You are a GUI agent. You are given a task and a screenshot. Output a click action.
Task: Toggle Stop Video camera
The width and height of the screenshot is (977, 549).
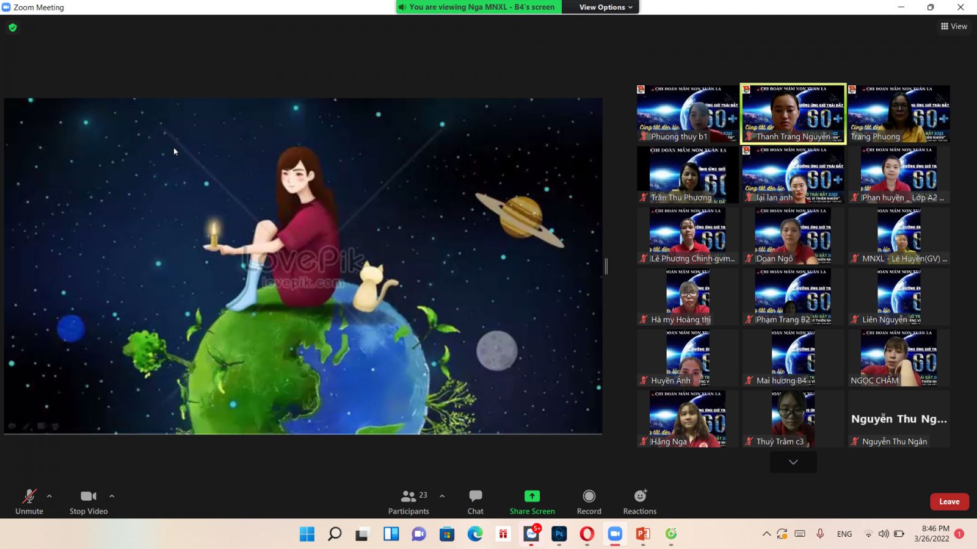(x=89, y=501)
